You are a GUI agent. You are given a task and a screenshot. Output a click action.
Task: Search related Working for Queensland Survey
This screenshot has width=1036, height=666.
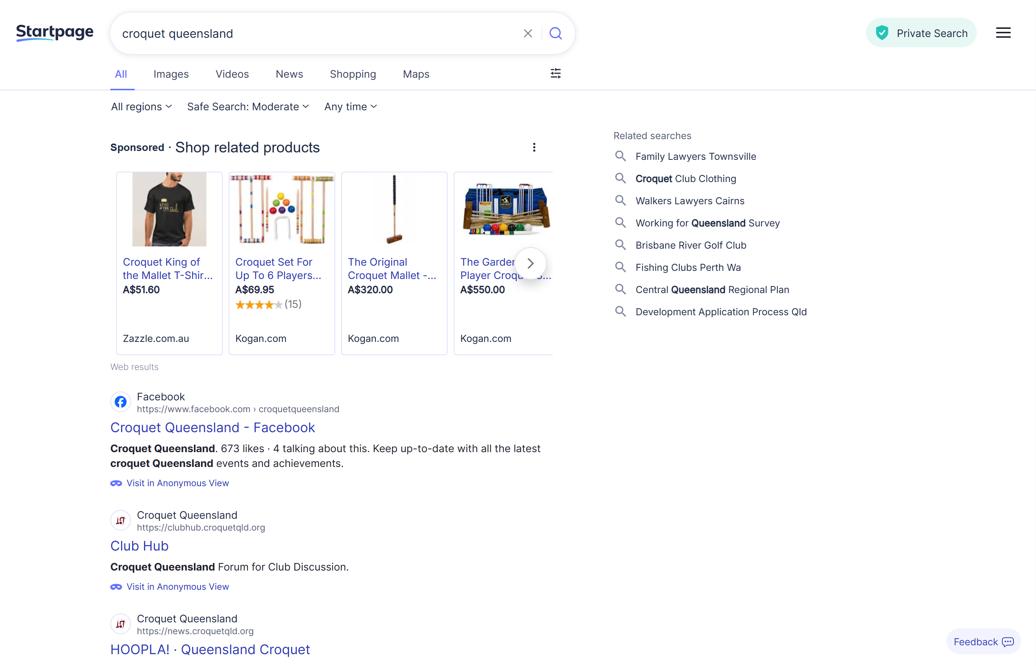(x=708, y=223)
